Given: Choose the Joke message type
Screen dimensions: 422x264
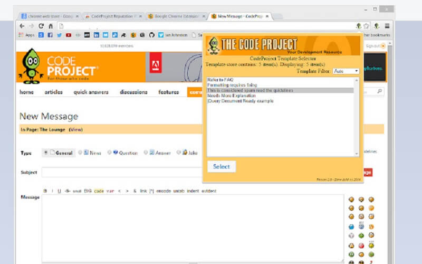Looking at the screenshot, I should tap(179, 153).
